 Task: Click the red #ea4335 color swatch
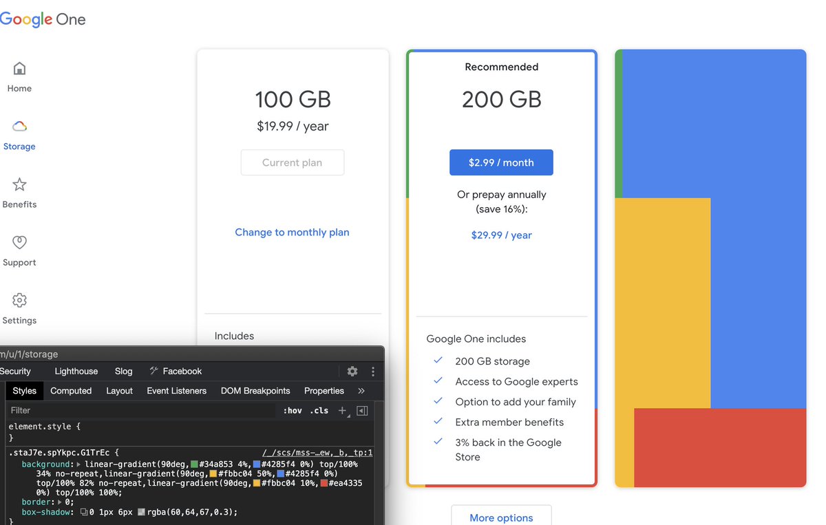(x=324, y=484)
